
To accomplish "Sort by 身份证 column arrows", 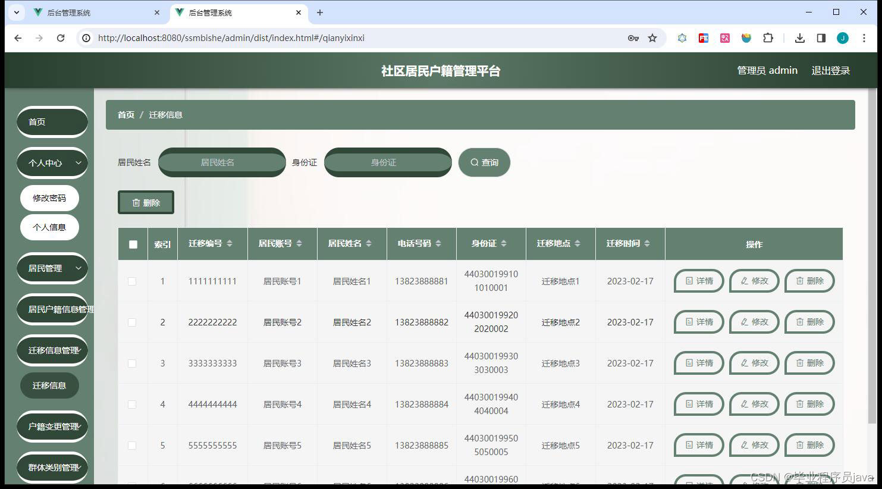I will point(504,243).
